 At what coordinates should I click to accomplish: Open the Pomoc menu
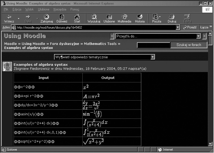75,9
